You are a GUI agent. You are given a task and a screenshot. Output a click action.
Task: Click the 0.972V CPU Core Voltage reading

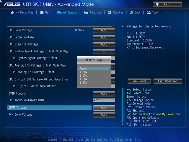pyautogui.click(x=79, y=30)
